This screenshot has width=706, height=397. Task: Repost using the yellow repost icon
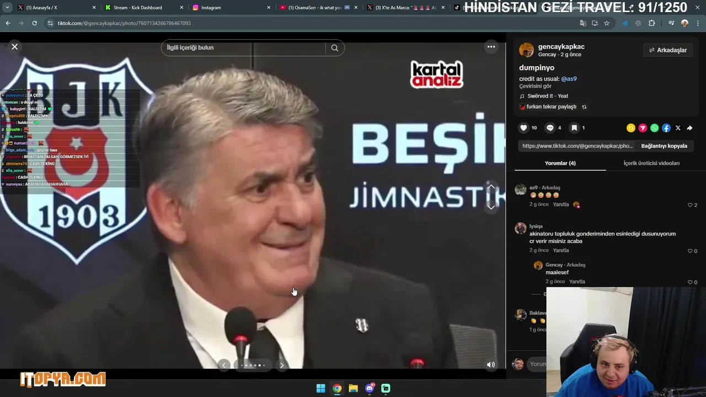pos(631,128)
